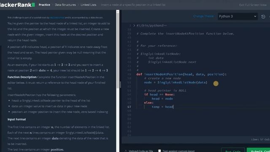Click the 'node = SinglyLinkedListNode(data)' line
The image size is (270, 152).
(x=175, y=82)
